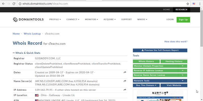
Task: Select GODADDY.COM, LLC registrar text
Action: tap(48, 59)
